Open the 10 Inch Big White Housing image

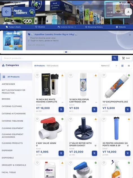(x=50, y=84)
